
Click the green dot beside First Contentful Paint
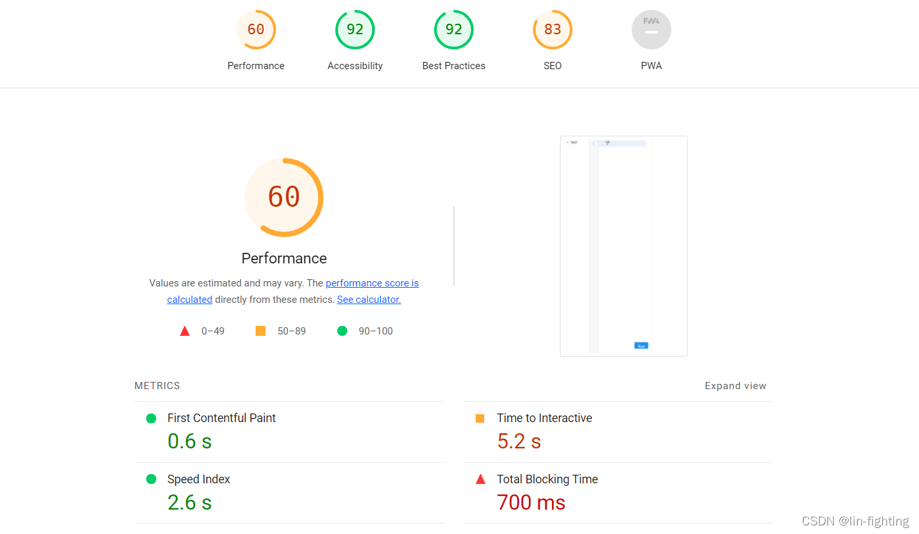coord(151,418)
